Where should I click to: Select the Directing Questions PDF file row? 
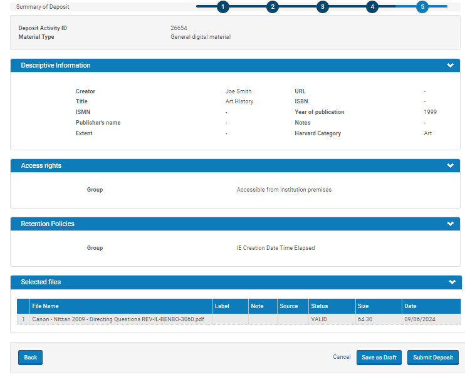tap(118, 319)
